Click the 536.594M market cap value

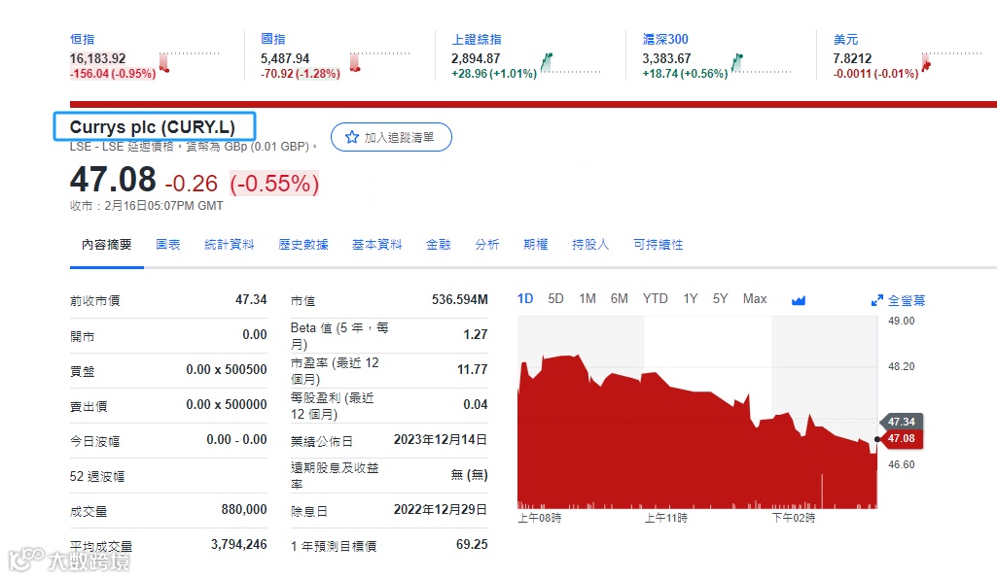pyautogui.click(x=460, y=299)
